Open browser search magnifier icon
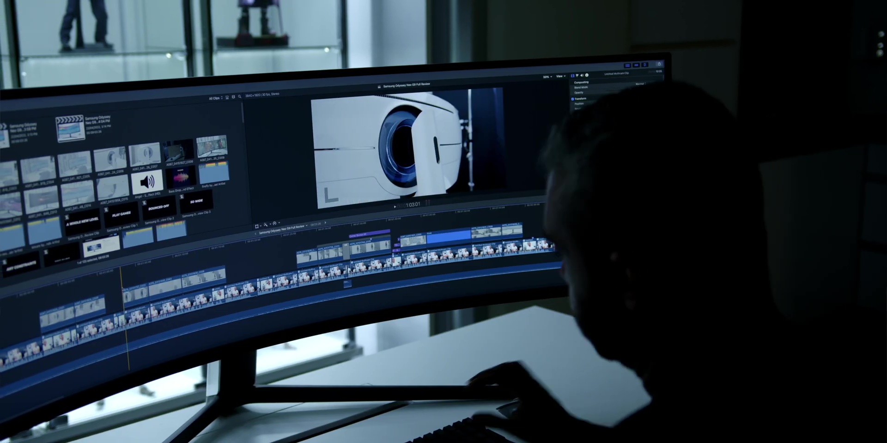Screen dimensions: 887x443 pyautogui.click(x=239, y=96)
